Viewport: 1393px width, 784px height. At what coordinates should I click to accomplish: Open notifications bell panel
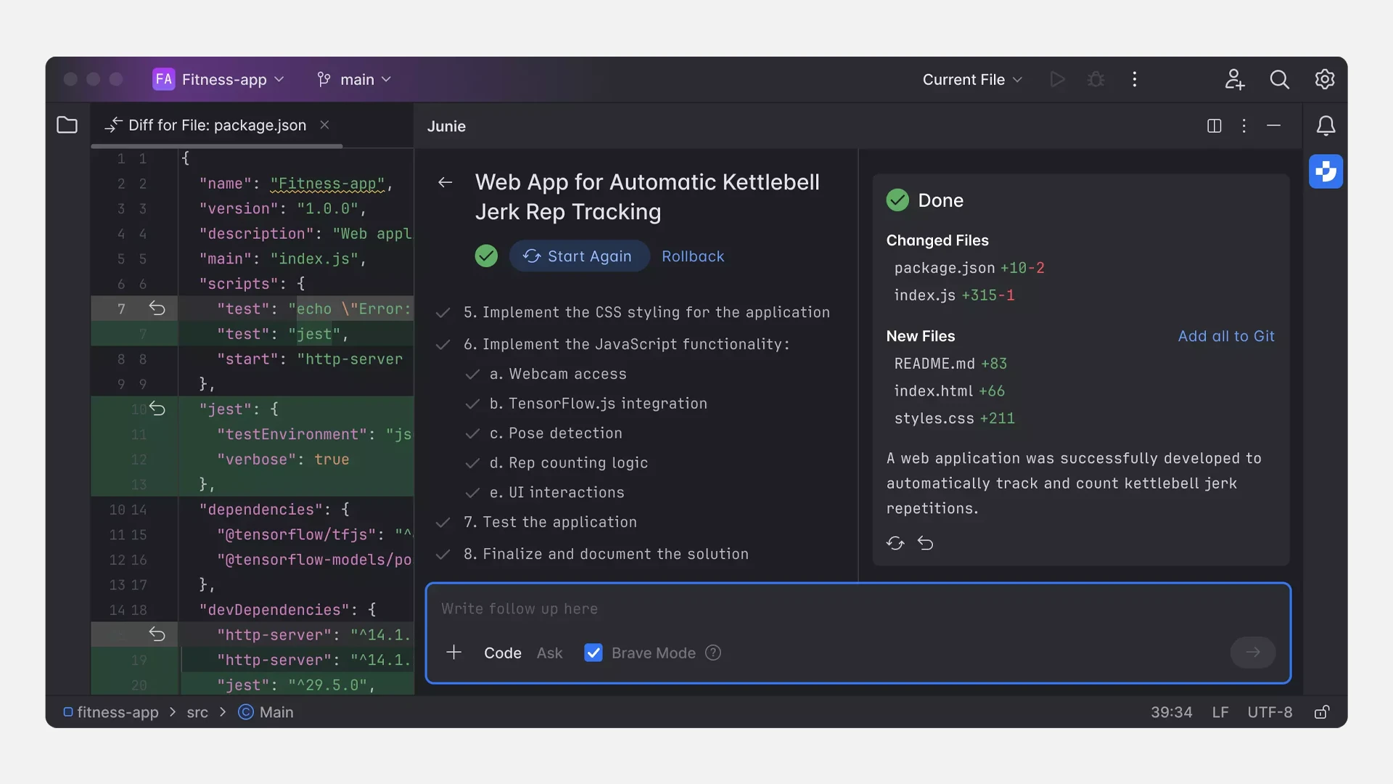click(x=1326, y=126)
